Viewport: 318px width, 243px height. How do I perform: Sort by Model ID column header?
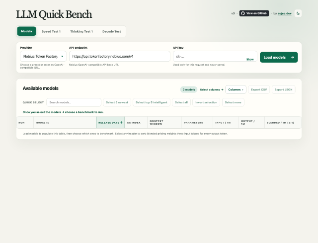coord(65,123)
